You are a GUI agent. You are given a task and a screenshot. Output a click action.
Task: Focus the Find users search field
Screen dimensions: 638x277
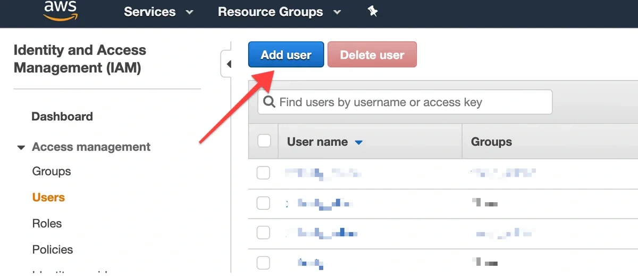tap(405, 102)
